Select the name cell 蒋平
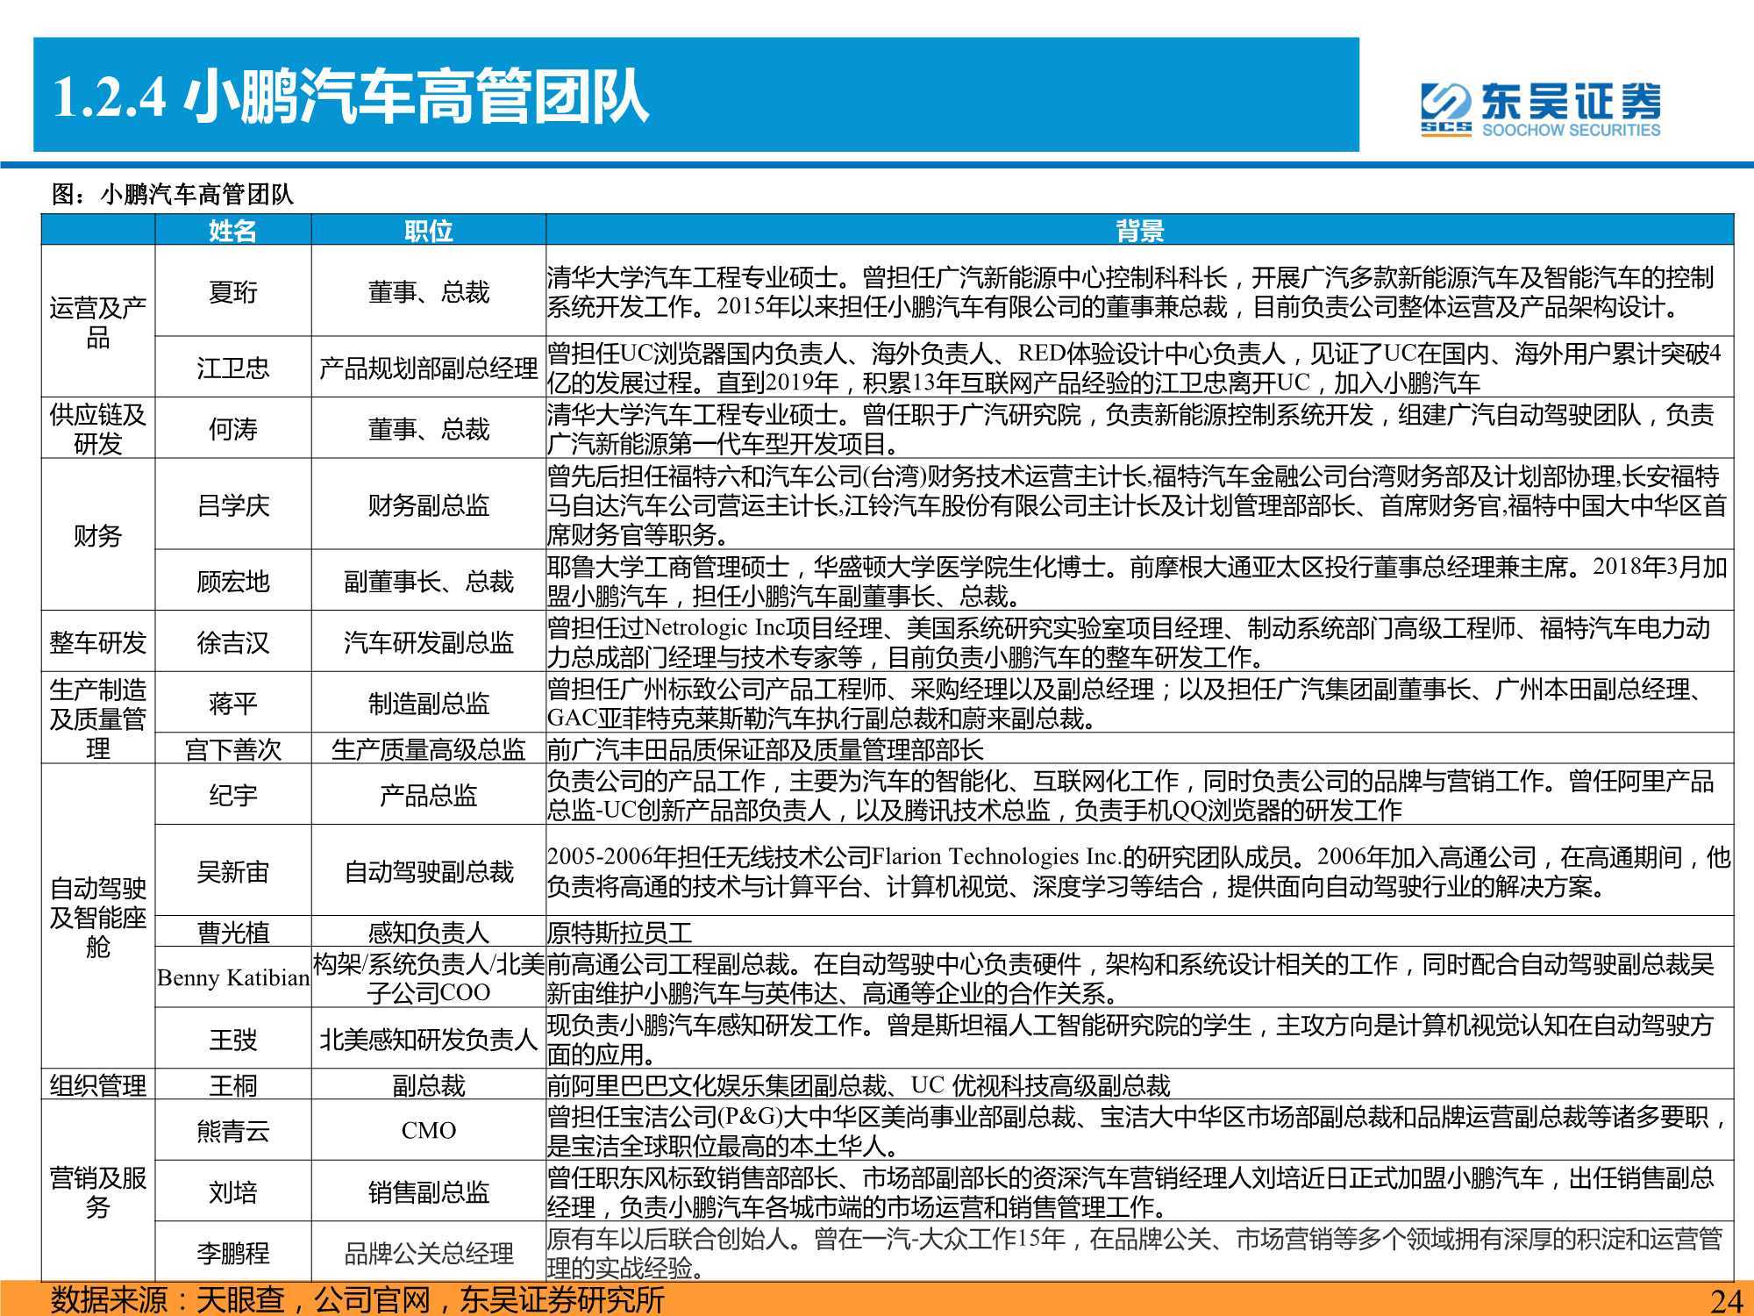 (232, 703)
